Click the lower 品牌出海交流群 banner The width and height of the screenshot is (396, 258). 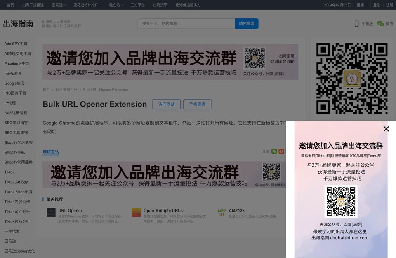tap(164, 175)
